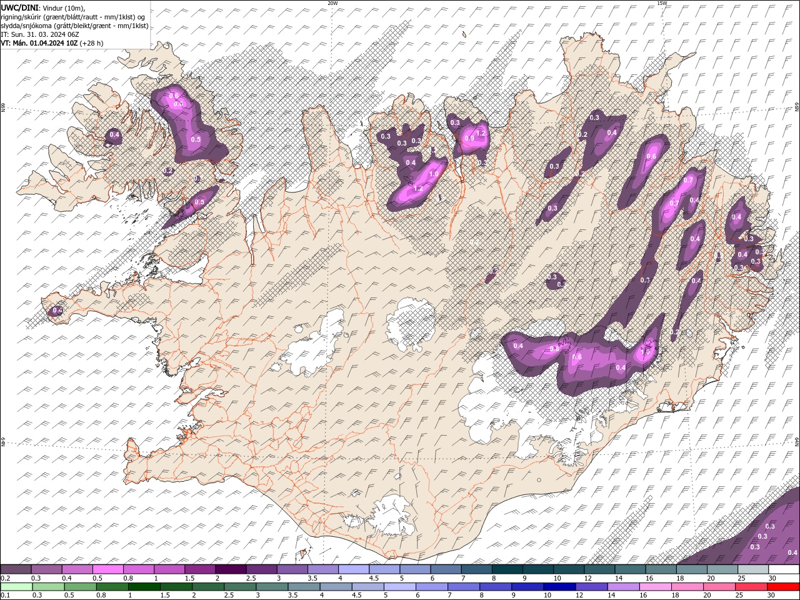Click the '20W' longitude label on the map edge
This screenshot has height=600, width=800.
332,3
